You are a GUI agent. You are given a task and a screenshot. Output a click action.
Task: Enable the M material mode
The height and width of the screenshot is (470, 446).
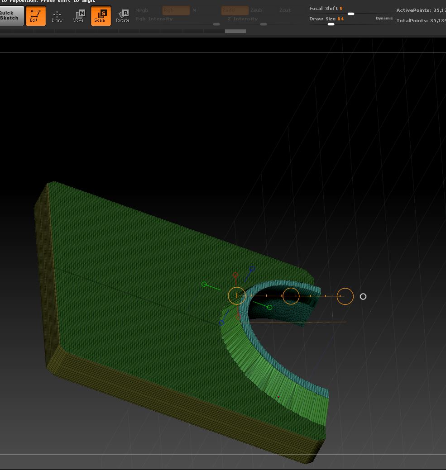click(x=194, y=10)
